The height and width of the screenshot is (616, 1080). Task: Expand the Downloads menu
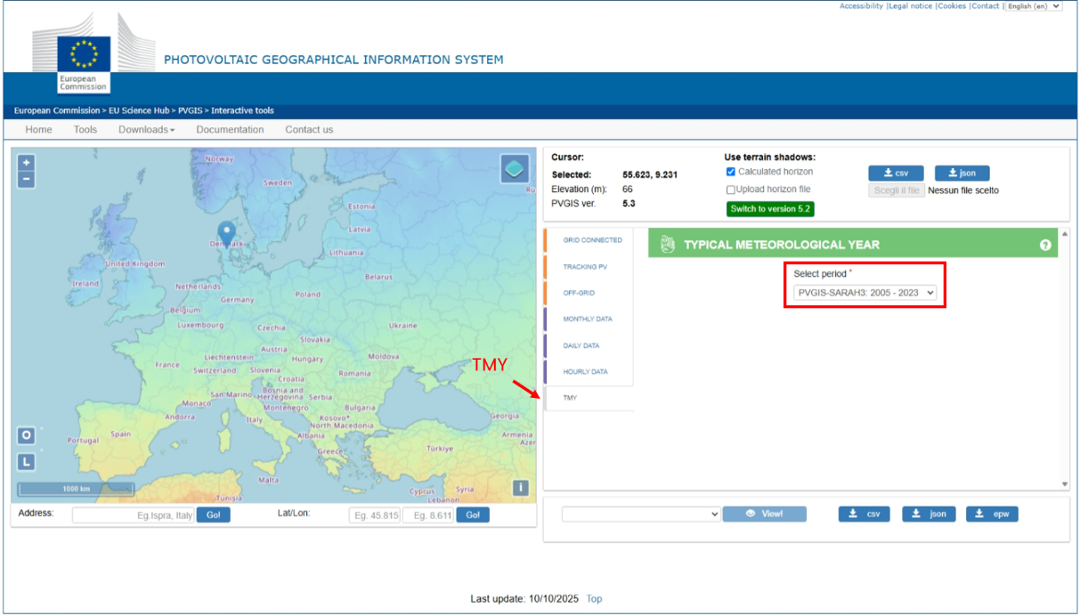pyautogui.click(x=146, y=130)
